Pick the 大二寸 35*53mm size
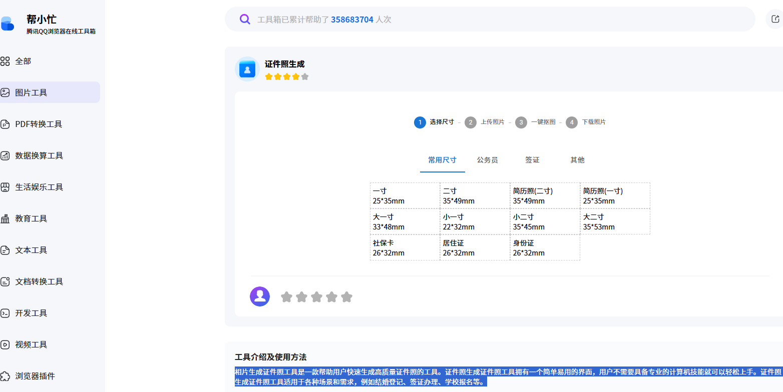The image size is (783, 392). click(x=615, y=221)
